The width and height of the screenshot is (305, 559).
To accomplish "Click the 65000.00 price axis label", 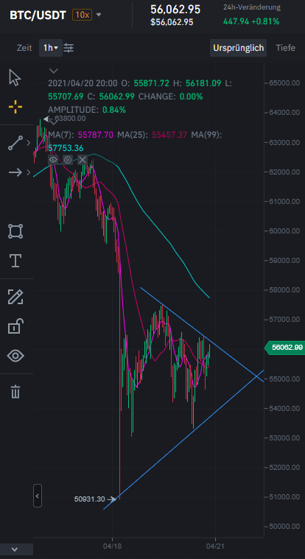I will 284,83.
